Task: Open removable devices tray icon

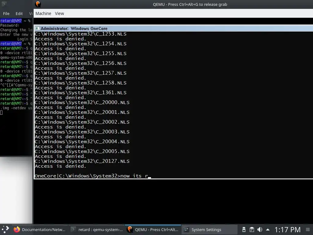Action: tap(244, 229)
